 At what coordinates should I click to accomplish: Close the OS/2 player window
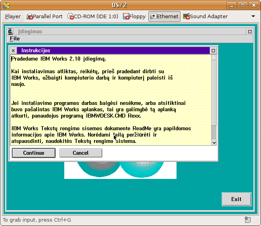point(254,5)
